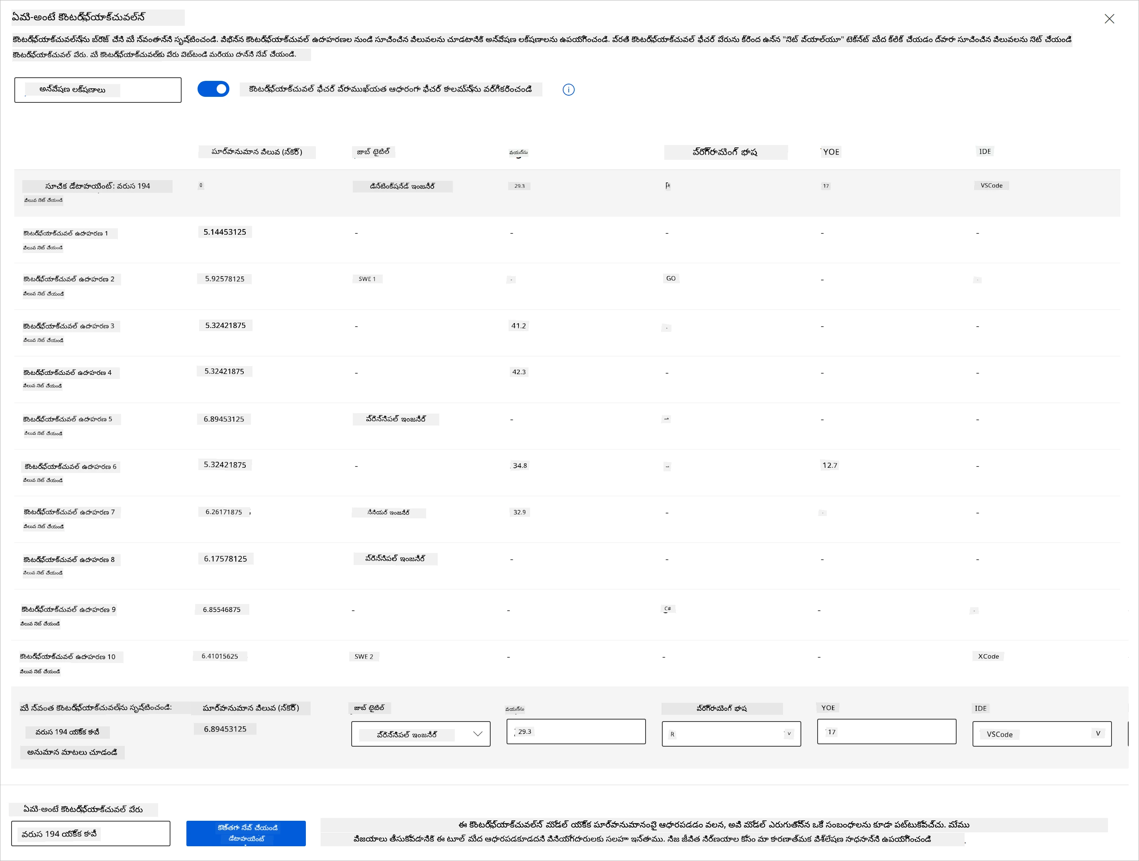
Task: Click the age value 32.9
Action: (x=520, y=513)
